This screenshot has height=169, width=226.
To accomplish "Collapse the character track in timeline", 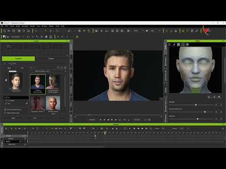I will [5, 141].
